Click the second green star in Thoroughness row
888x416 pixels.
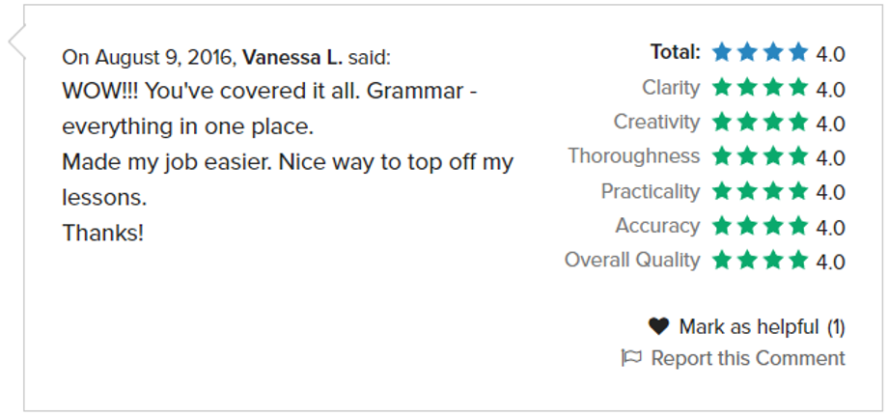747,156
